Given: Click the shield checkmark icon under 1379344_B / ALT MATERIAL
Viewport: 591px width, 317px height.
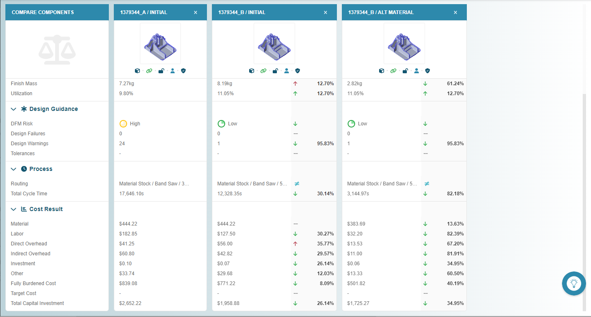Looking at the screenshot, I should (428, 71).
